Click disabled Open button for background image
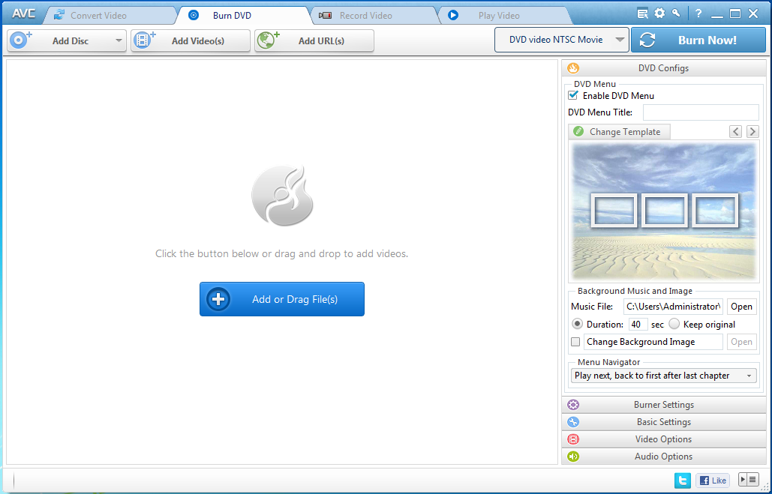The image size is (772, 494). [741, 342]
